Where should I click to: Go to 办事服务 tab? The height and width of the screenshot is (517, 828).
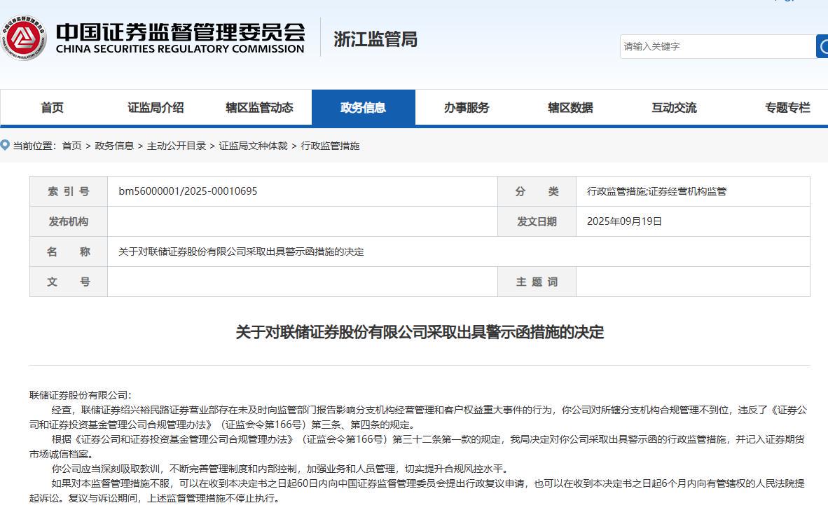click(467, 108)
